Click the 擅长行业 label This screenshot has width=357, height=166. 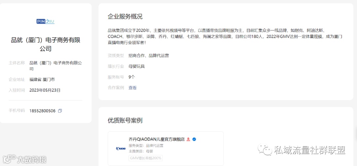pos(116,67)
